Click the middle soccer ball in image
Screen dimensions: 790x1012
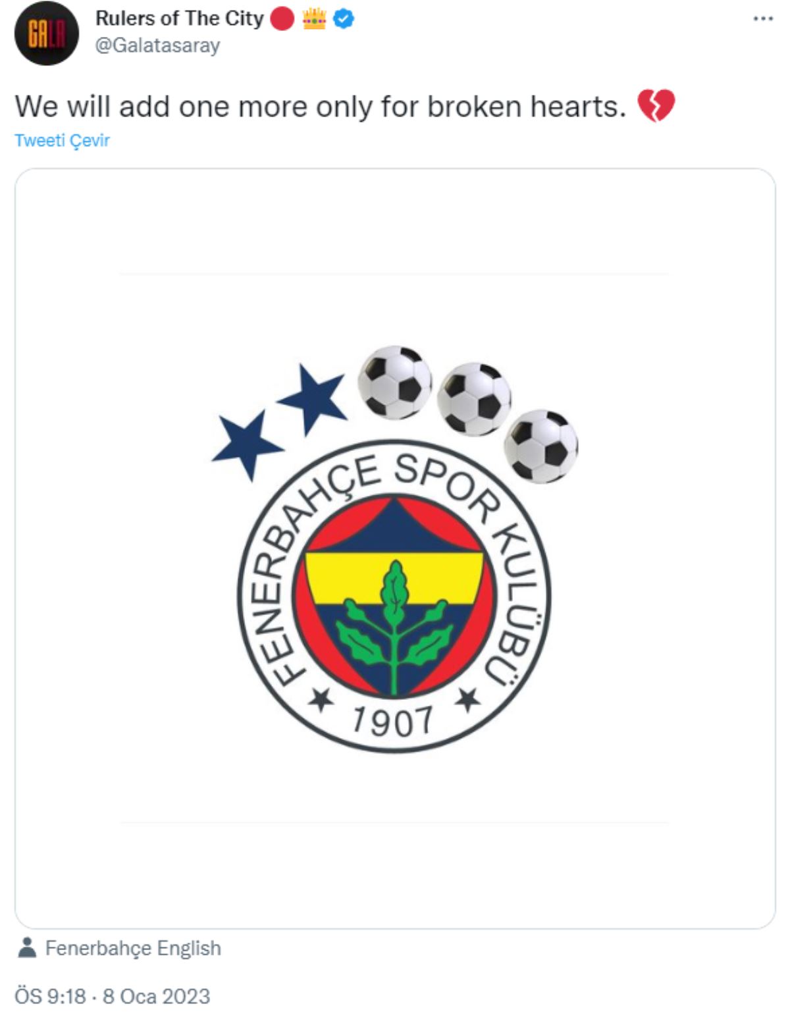point(473,398)
